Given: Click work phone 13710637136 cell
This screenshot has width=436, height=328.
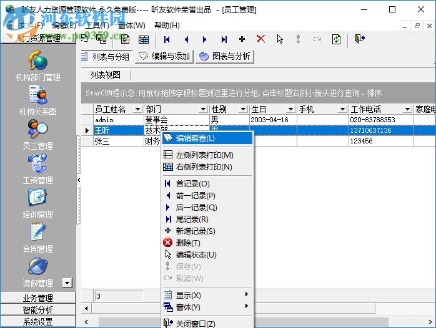Looking at the screenshot, I should pos(381,130).
